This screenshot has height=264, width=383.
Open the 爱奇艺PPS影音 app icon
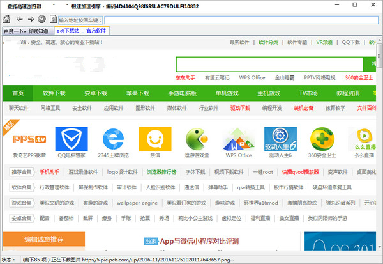pos(29,139)
